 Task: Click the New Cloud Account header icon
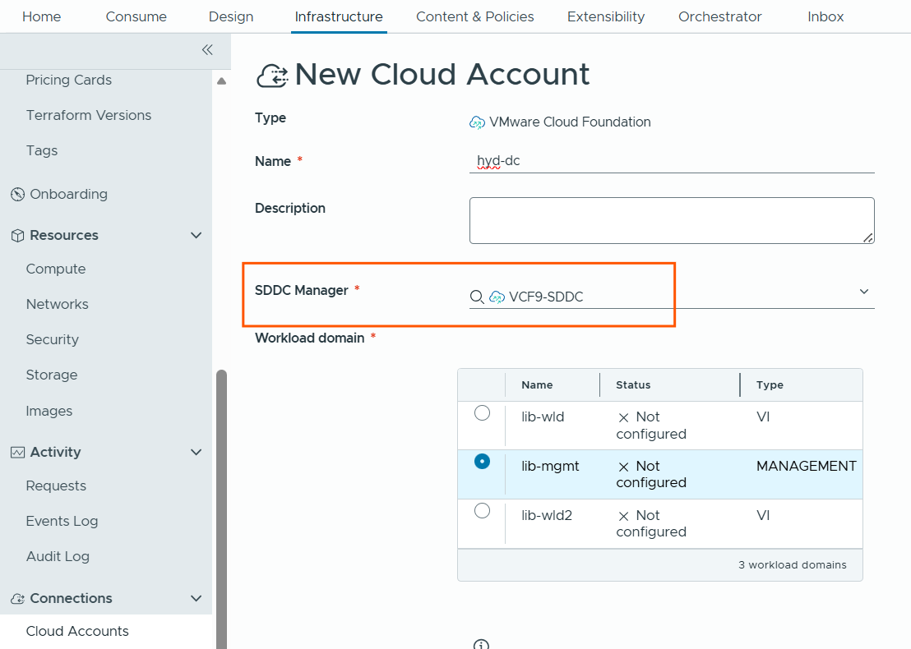[x=272, y=76]
